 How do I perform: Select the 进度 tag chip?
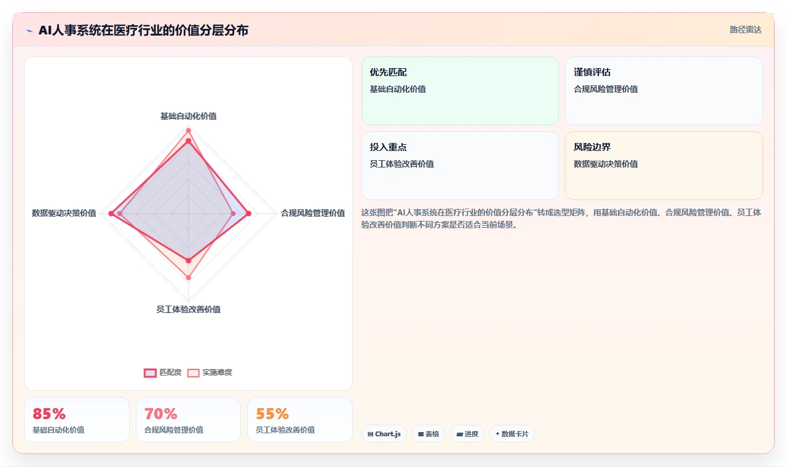[x=467, y=434]
